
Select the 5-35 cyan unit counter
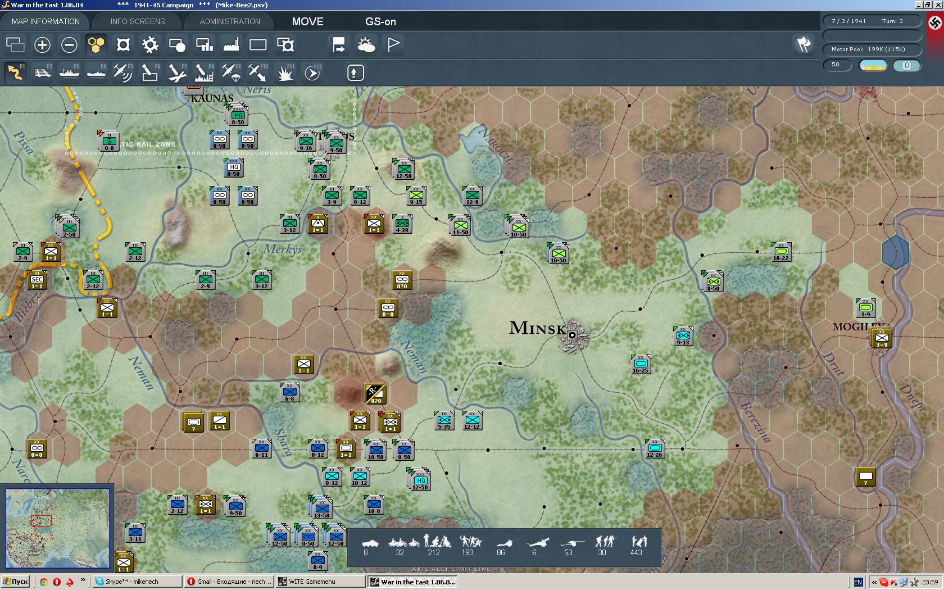click(x=444, y=420)
